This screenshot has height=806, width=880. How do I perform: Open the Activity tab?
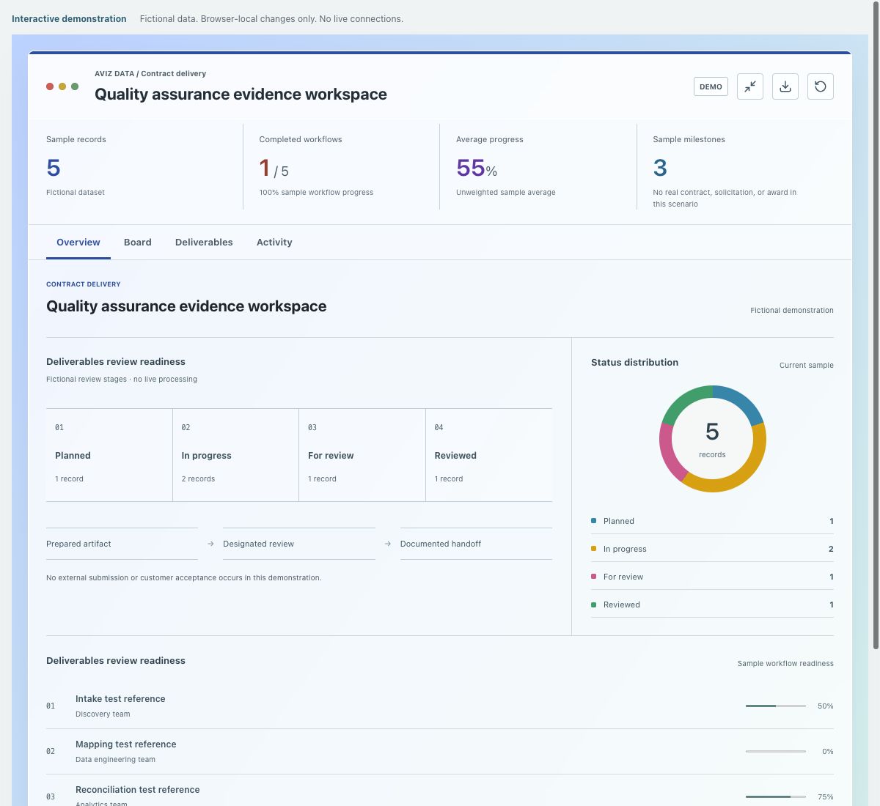274,243
